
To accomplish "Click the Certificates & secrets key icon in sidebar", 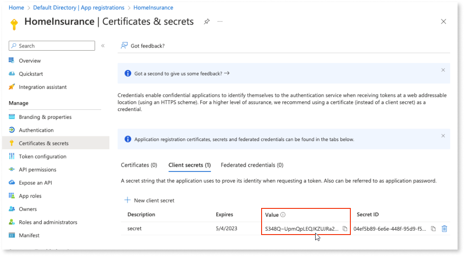I will [12, 143].
